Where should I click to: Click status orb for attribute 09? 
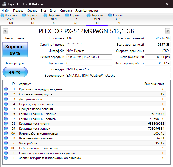(x=6, y=128)
